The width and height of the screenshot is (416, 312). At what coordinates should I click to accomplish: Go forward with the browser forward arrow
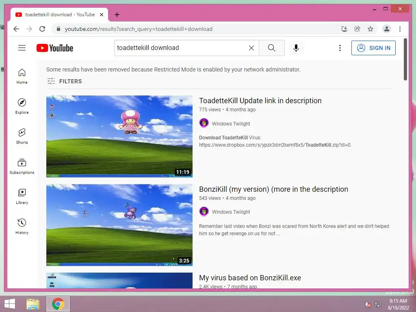point(29,29)
